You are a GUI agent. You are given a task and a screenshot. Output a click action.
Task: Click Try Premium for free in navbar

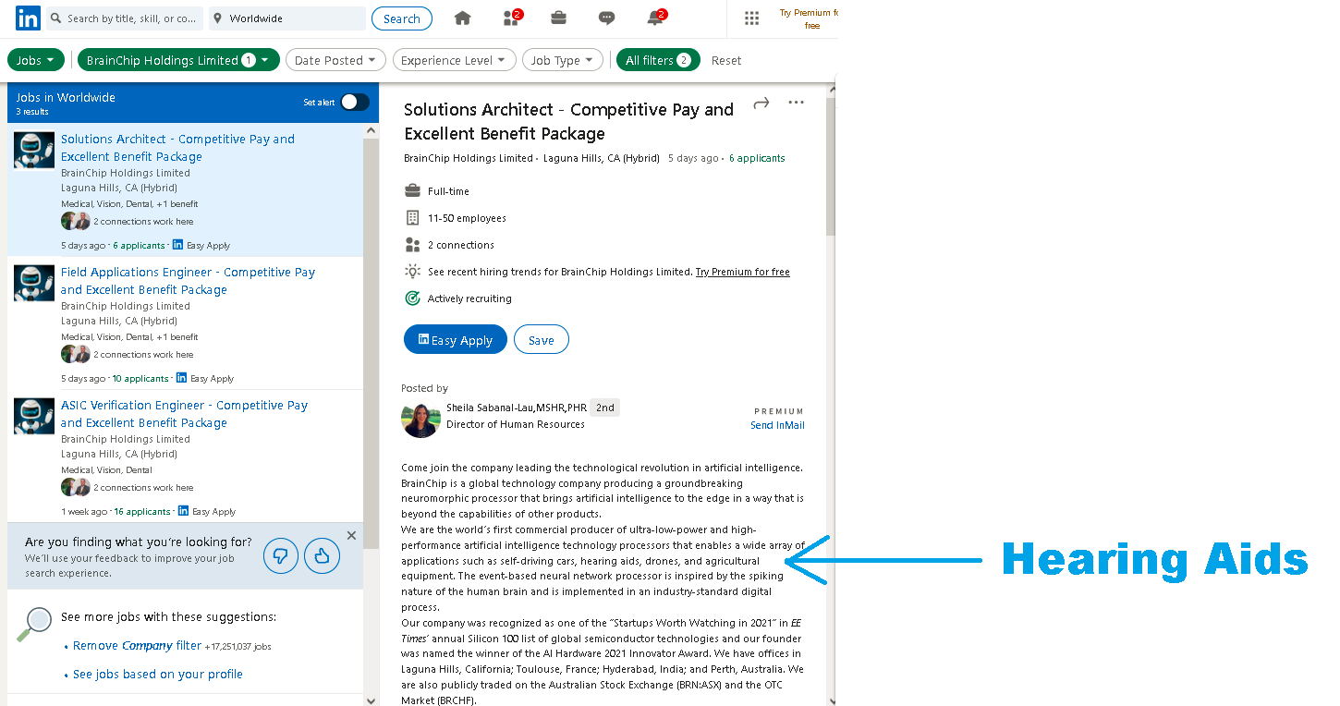tap(809, 18)
